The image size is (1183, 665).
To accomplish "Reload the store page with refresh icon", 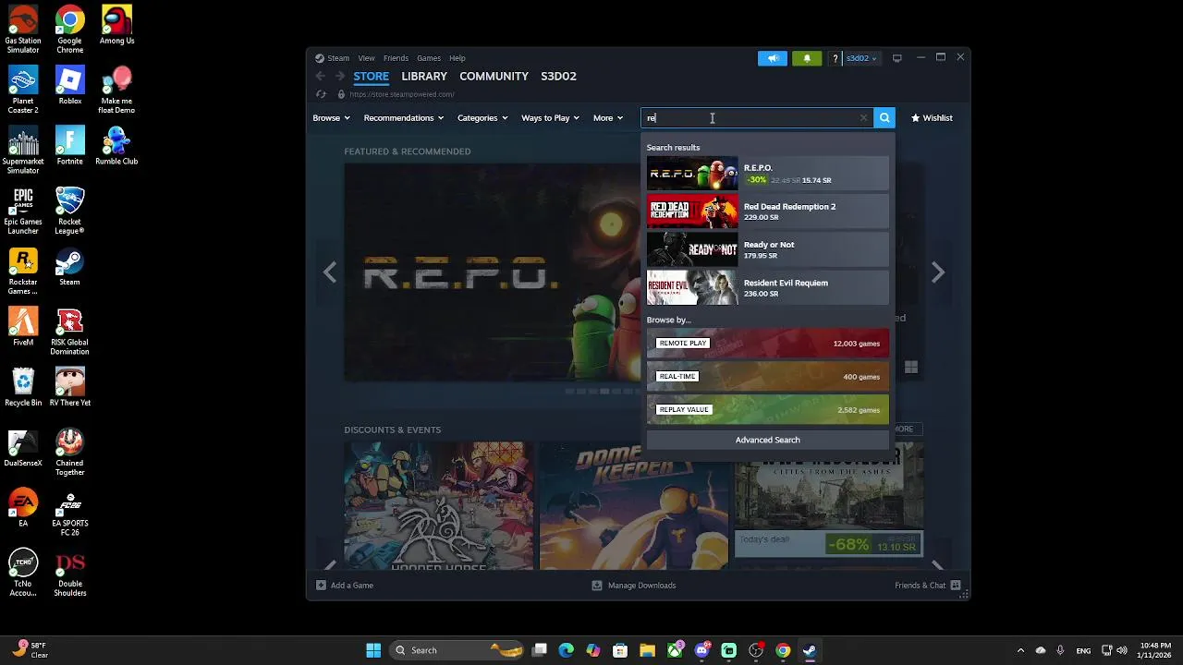I will [321, 94].
